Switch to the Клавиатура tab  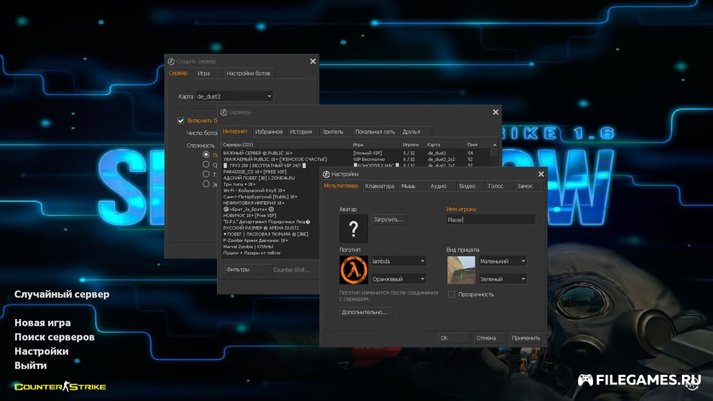click(x=380, y=186)
